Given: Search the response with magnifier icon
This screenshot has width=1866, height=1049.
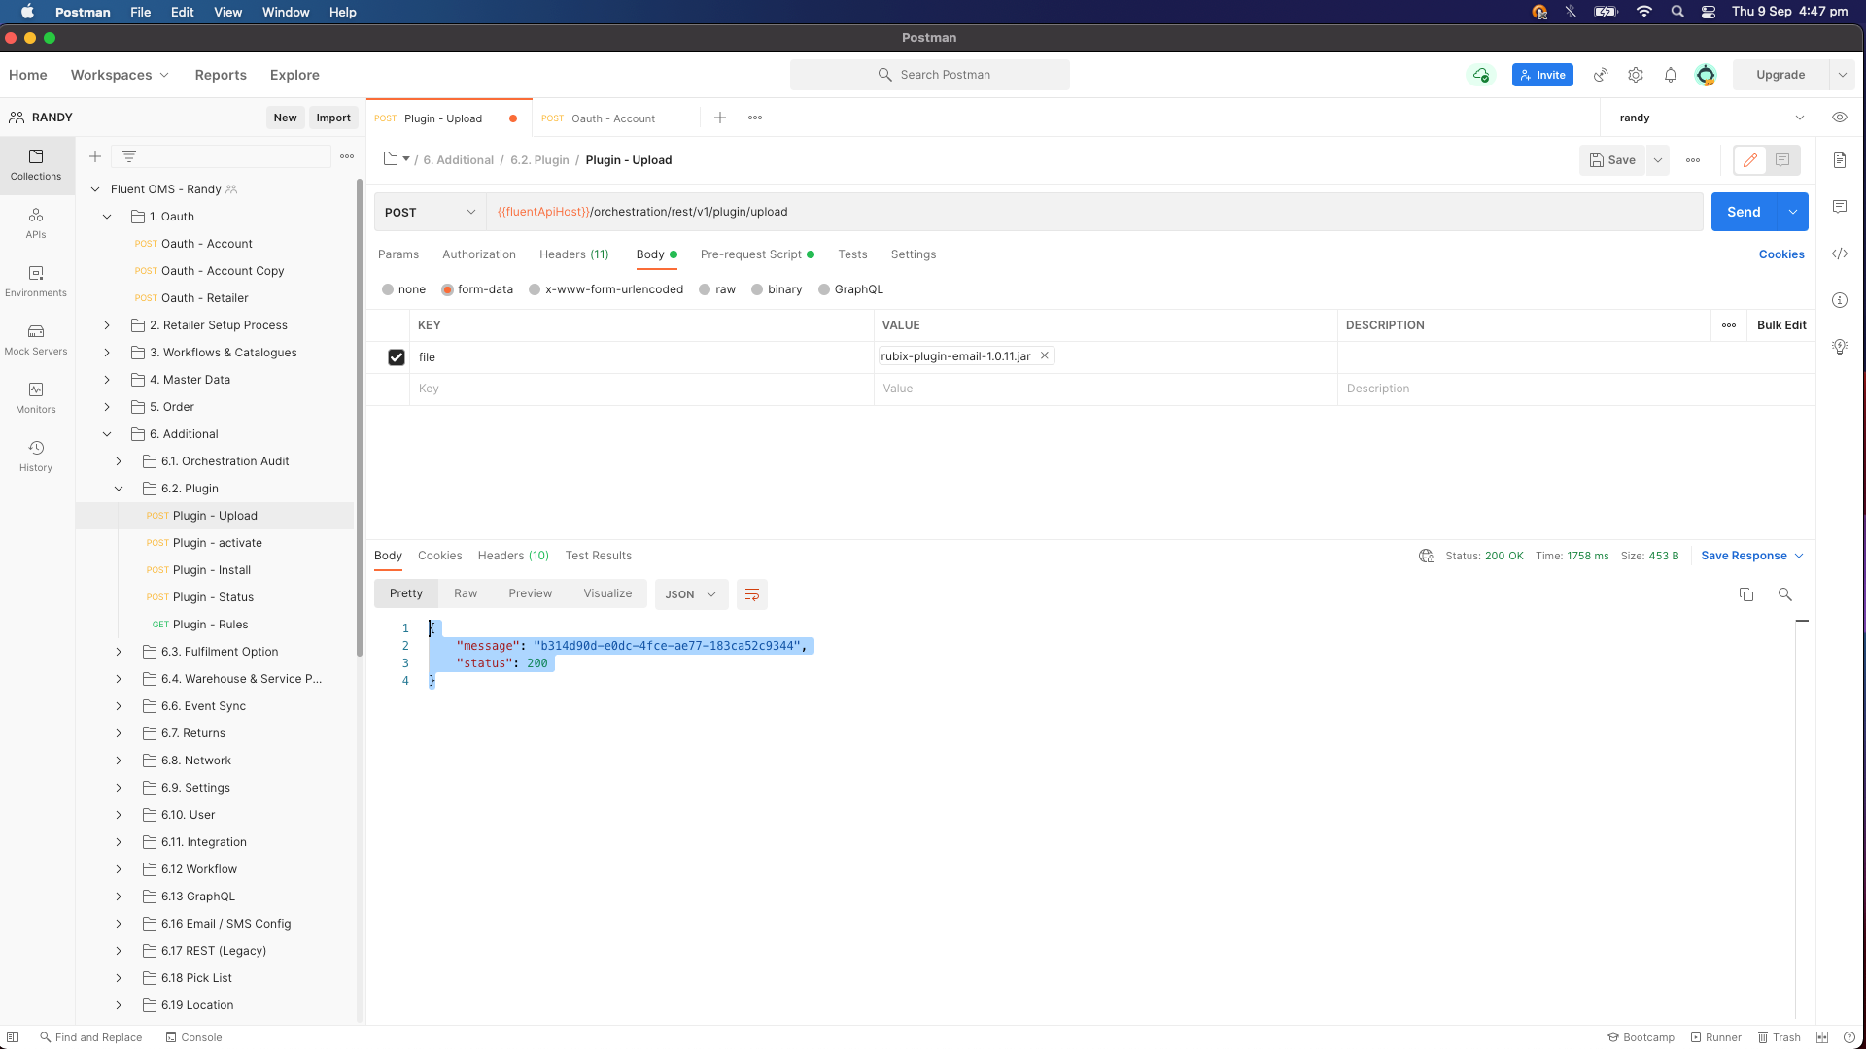Looking at the screenshot, I should pyautogui.click(x=1785, y=594).
